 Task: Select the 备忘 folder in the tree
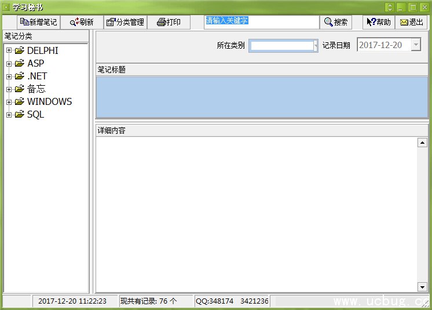click(x=36, y=89)
